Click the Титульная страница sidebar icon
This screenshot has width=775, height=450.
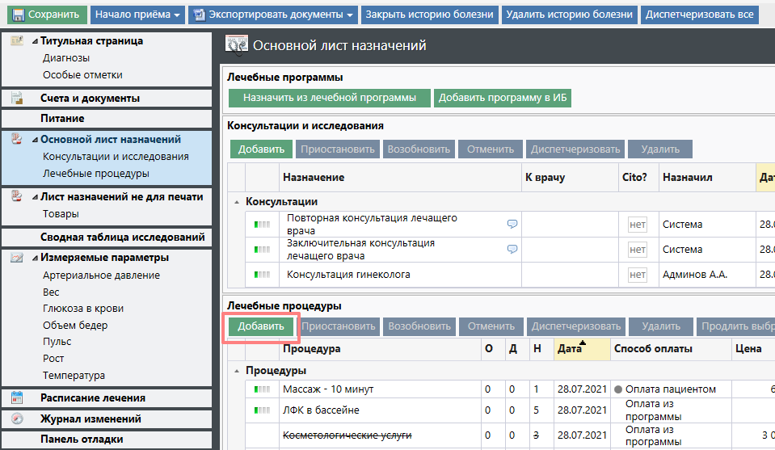point(17,41)
